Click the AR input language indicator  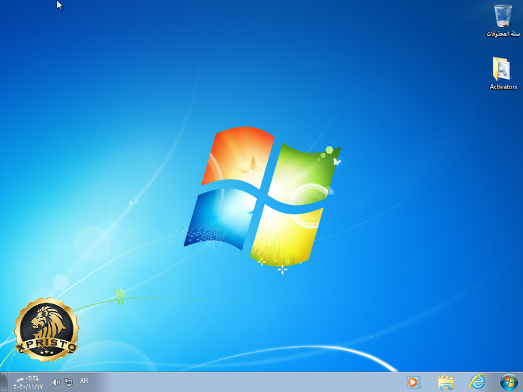pyautogui.click(x=84, y=380)
